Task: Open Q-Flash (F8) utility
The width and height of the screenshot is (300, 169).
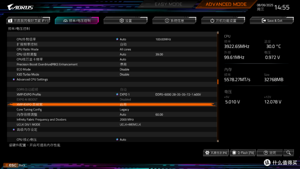Action: click(x=243, y=153)
